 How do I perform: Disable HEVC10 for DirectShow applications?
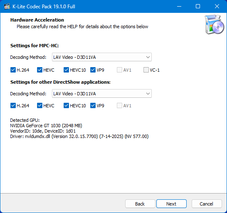[66, 106]
